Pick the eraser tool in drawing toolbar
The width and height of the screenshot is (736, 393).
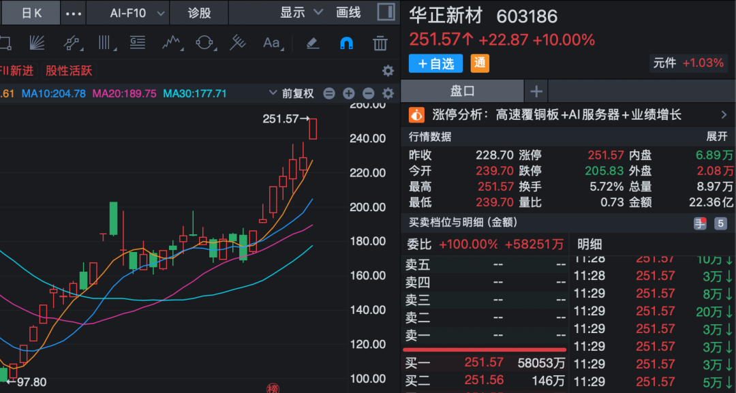313,43
